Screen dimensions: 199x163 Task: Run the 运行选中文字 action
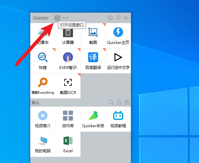click(118, 61)
